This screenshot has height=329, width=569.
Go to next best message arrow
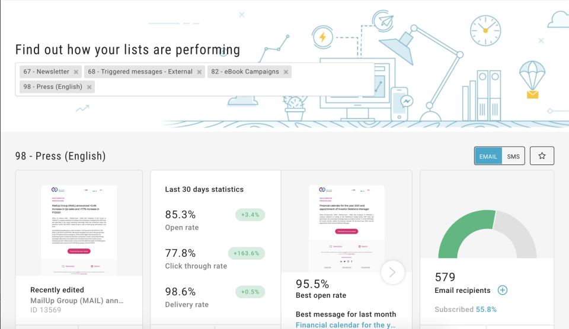(392, 272)
